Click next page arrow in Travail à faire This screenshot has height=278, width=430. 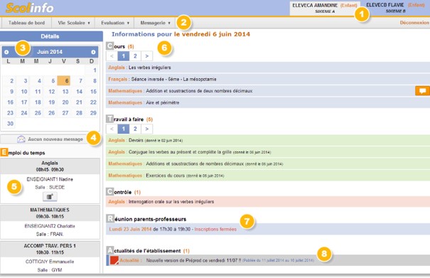point(146,129)
